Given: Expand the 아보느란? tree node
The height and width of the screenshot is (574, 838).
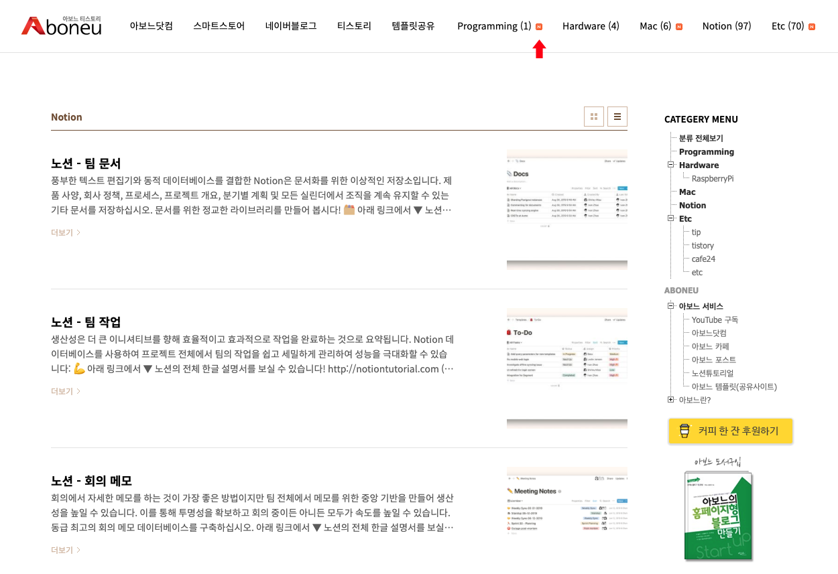Looking at the screenshot, I should (670, 400).
